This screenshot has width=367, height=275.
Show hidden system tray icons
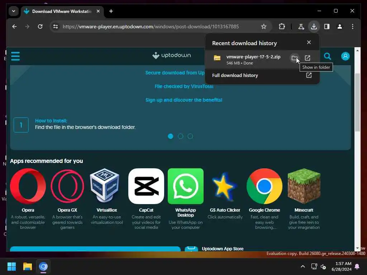(302, 266)
